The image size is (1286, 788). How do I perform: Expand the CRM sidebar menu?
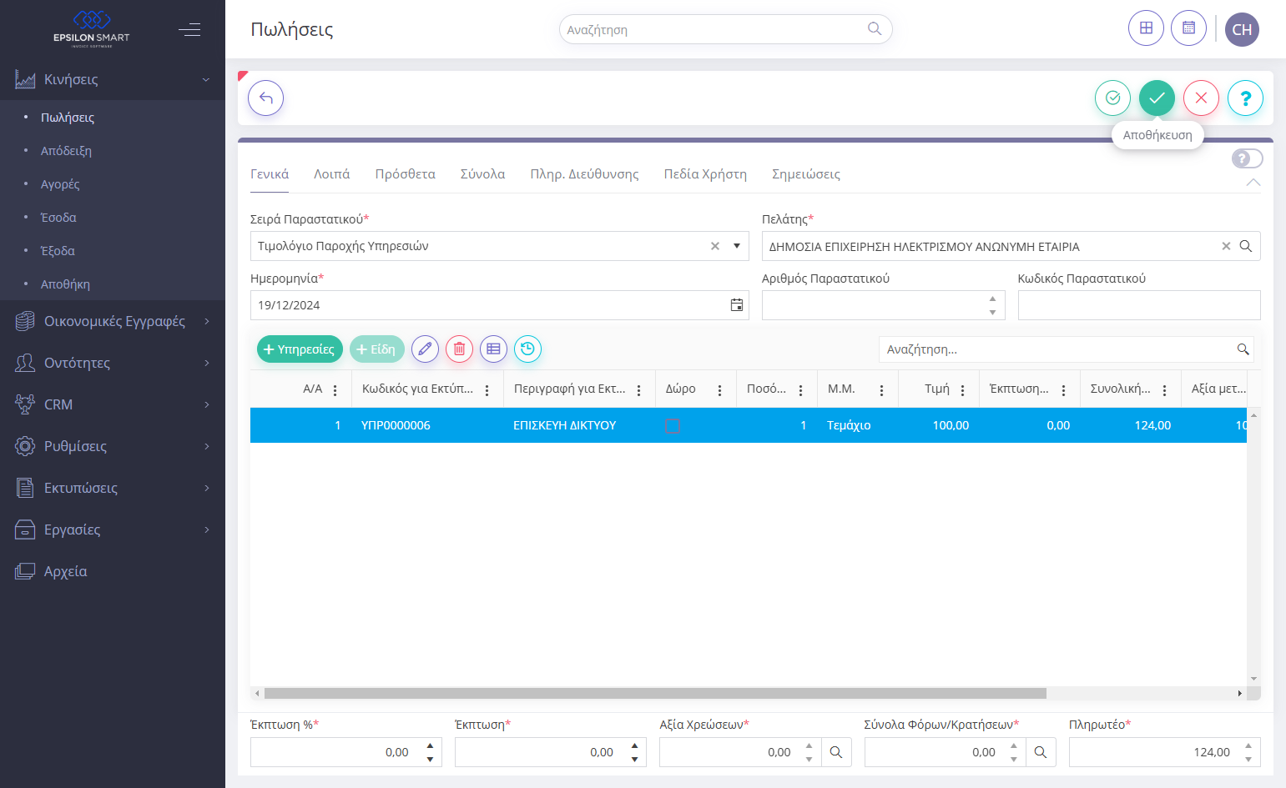(113, 404)
